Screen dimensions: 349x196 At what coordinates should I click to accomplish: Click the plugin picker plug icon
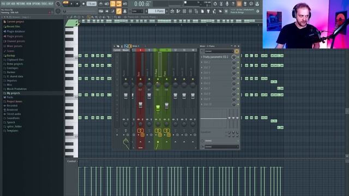pyautogui.click(x=208, y=11)
